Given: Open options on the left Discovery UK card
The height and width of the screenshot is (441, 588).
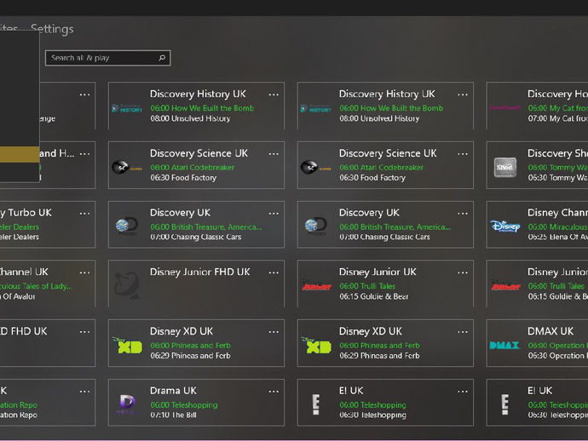Looking at the screenshot, I should pos(274,213).
